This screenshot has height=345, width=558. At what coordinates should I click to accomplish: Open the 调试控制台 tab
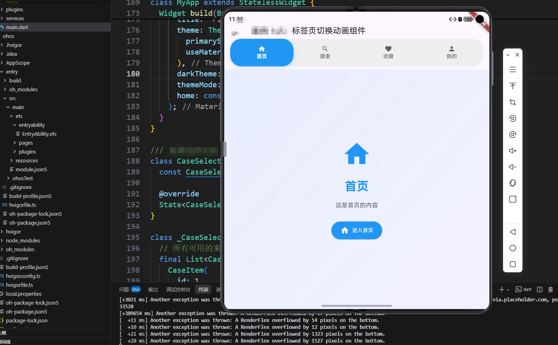point(179,289)
